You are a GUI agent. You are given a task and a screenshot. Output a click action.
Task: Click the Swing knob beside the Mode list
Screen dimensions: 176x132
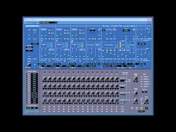(146, 100)
